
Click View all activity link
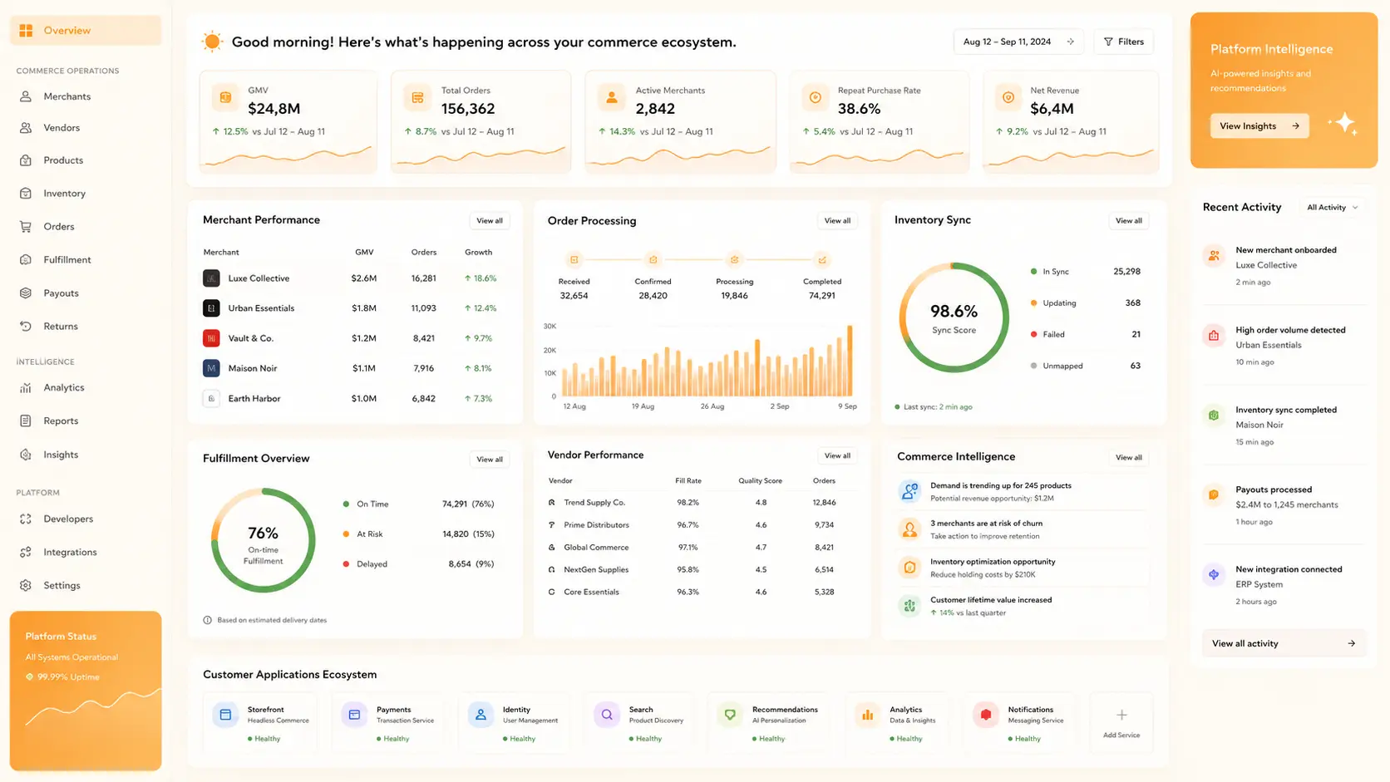click(1284, 643)
